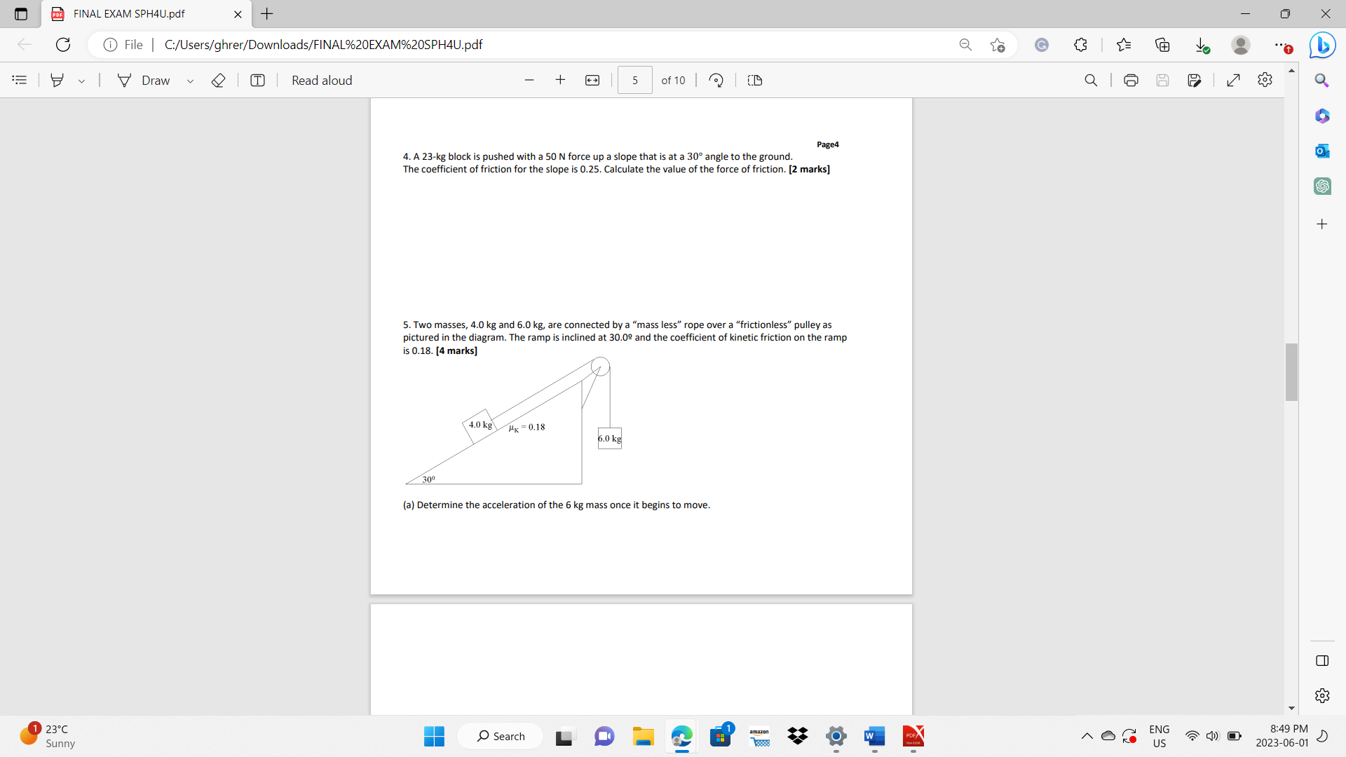
Task: Zoom in on the document
Action: point(560,80)
